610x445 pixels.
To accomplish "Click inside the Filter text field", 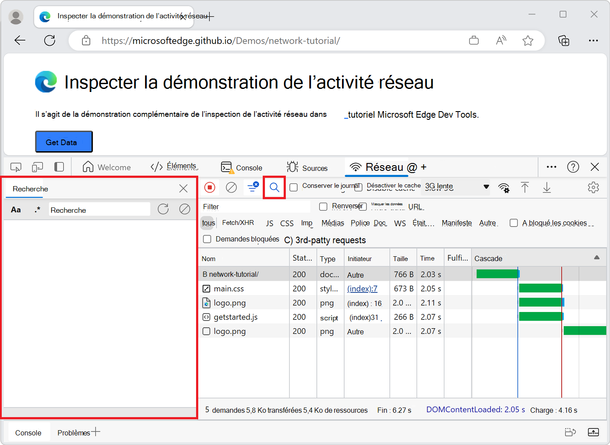I will tap(255, 206).
